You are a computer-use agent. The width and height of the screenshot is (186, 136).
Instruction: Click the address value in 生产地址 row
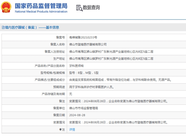[111, 59]
